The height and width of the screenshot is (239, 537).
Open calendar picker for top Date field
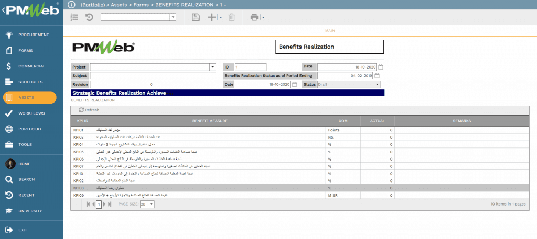[x=381, y=67]
